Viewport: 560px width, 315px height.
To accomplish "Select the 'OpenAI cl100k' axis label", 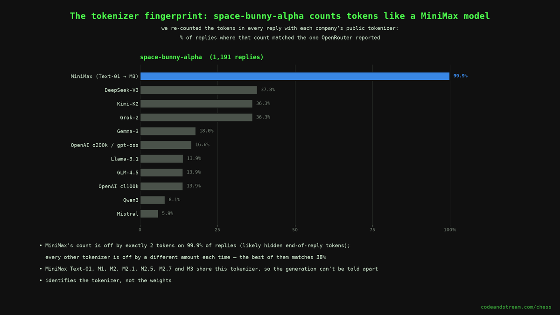I will coord(119,186).
